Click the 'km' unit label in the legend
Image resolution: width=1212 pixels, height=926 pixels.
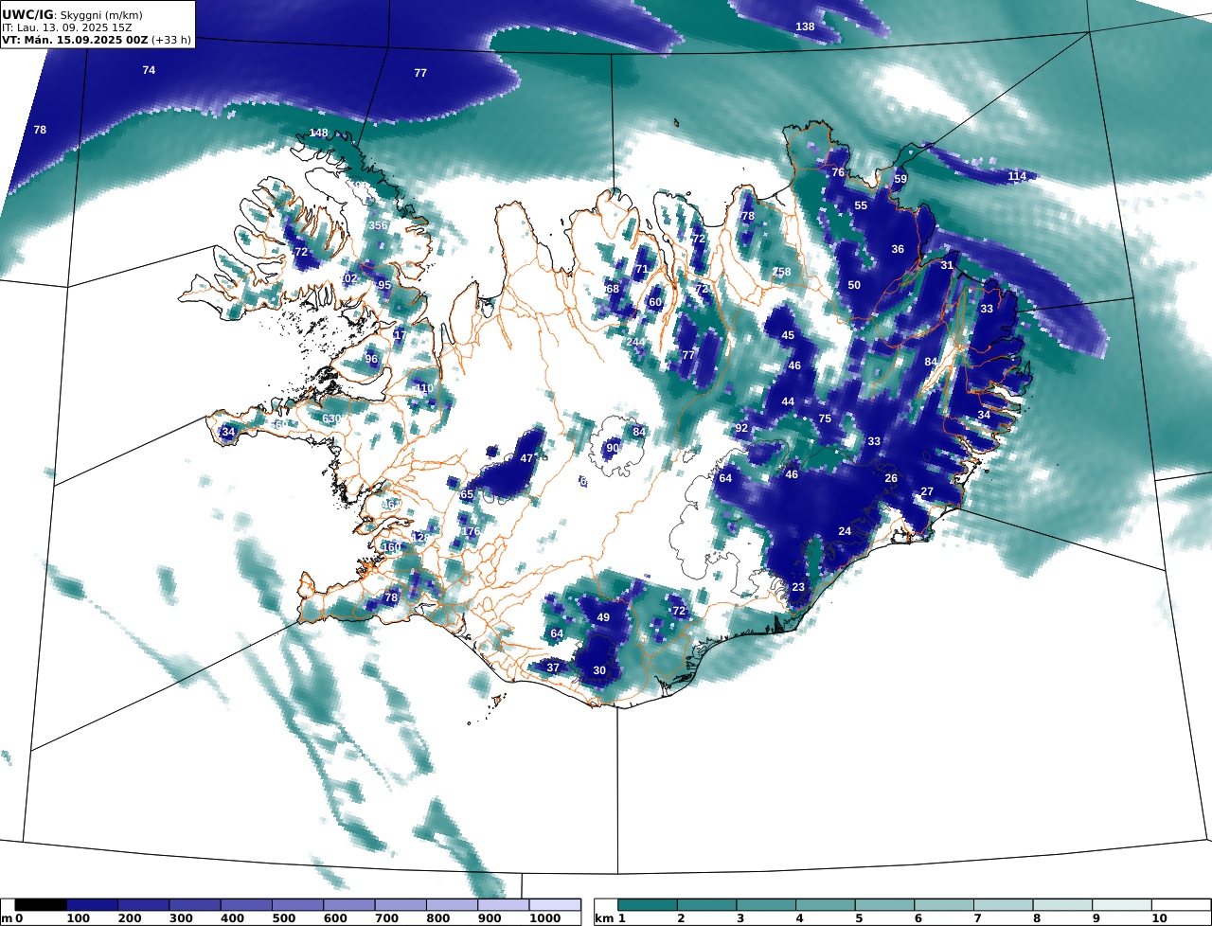[x=603, y=918]
